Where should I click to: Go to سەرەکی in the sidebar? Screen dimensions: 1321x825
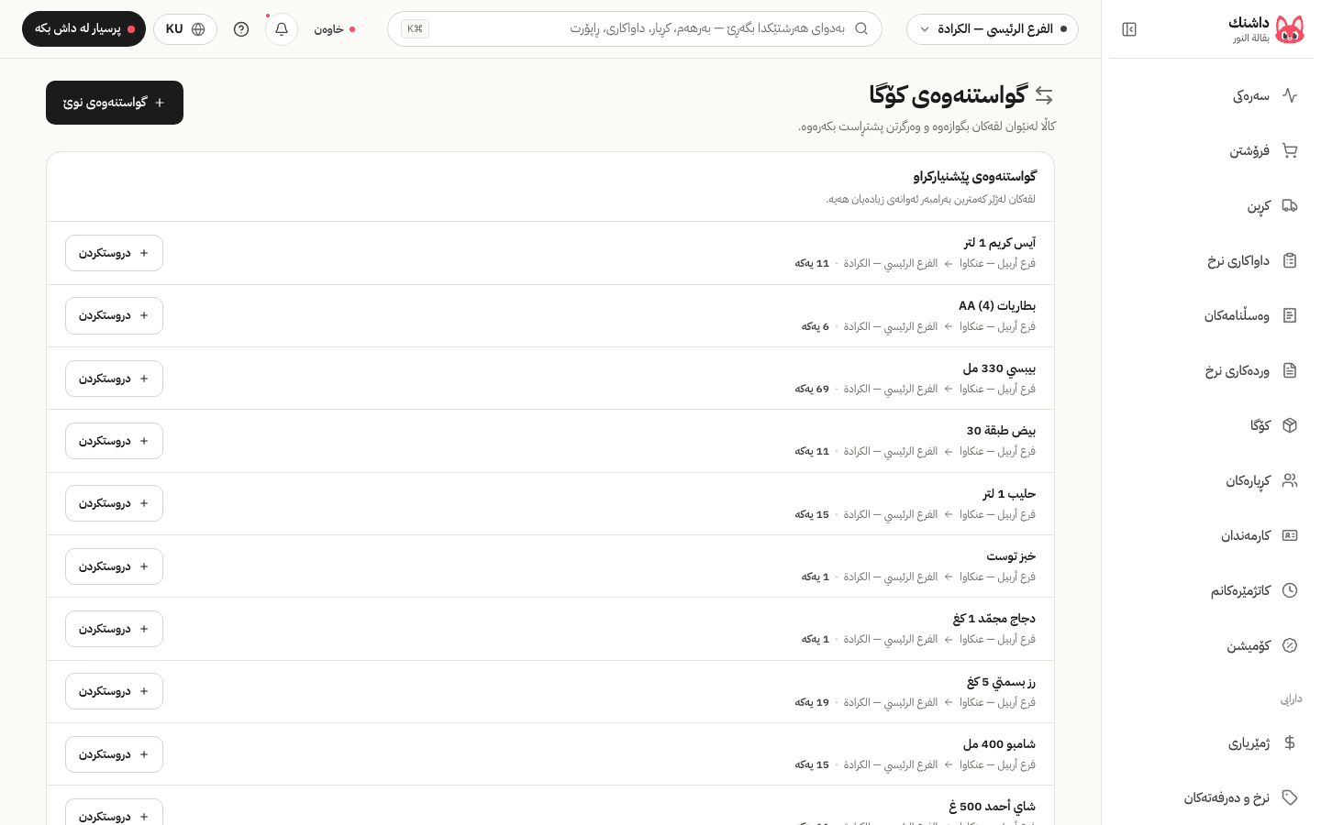pyautogui.click(x=1211, y=95)
